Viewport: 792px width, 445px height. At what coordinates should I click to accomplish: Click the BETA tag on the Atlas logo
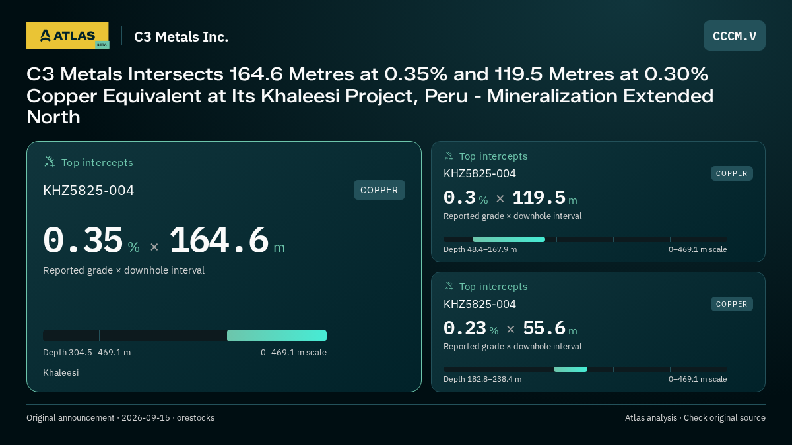pyautogui.click(x=102, y=45)
